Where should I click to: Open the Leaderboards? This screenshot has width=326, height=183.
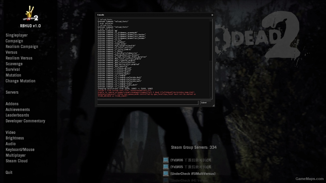point(17,115)
